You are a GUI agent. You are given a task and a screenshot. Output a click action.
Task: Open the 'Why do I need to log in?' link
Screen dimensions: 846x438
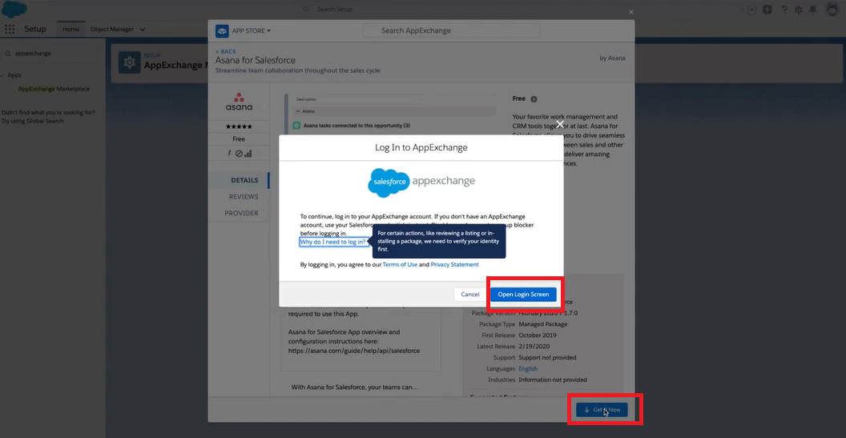tap(333, 242)
